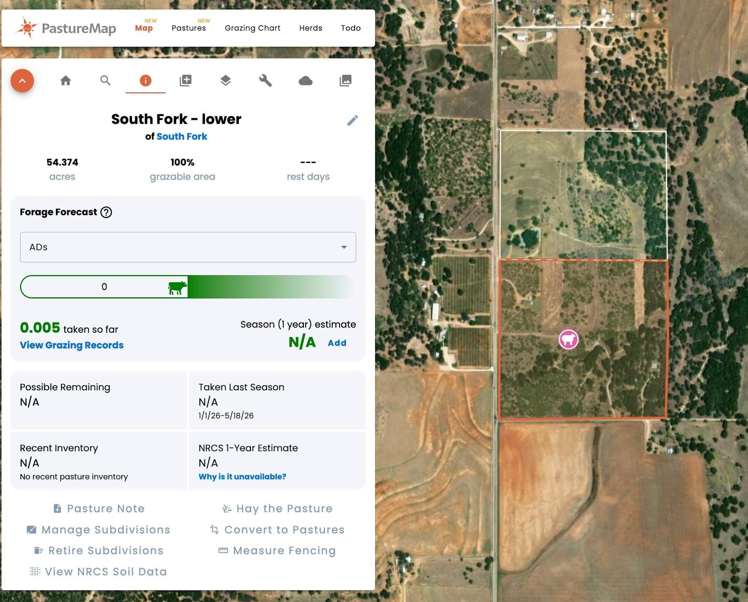Click Pasture Note button
Viewport: 748px width, 602px height.
pos(99,508)
